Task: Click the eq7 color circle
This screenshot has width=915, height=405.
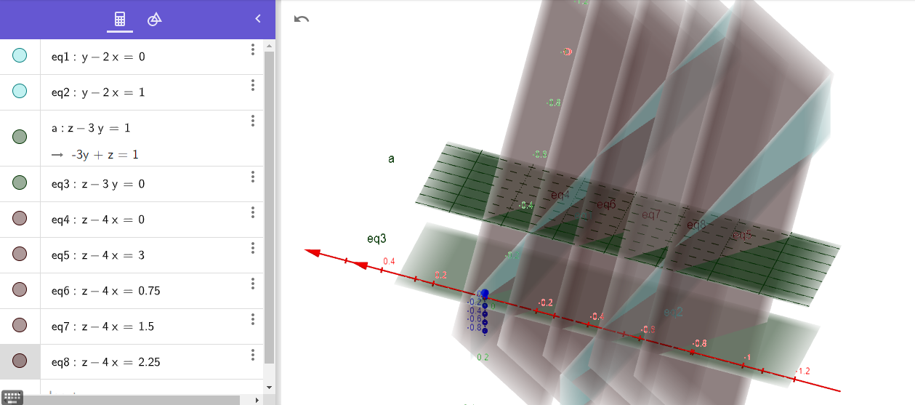Action: 20,326
